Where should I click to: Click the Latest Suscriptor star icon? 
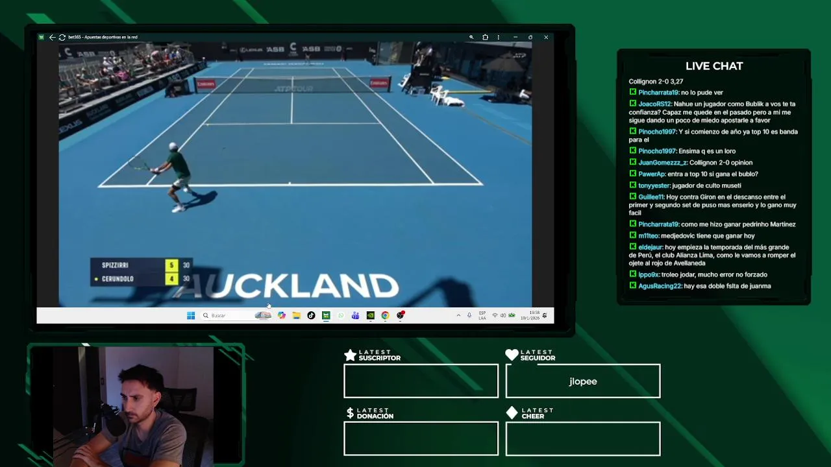[350, 355]
